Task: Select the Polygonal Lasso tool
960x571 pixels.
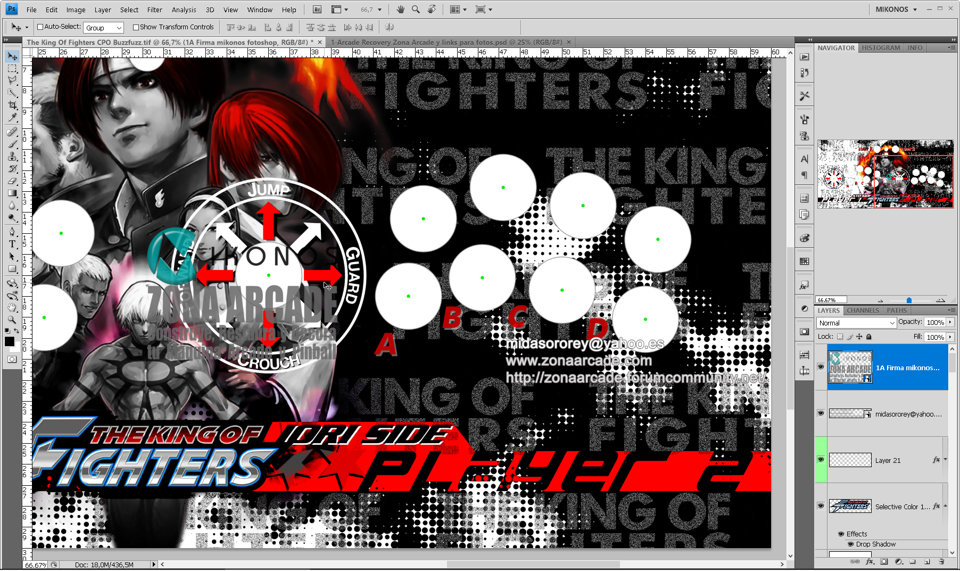Action: click(12, 80)
